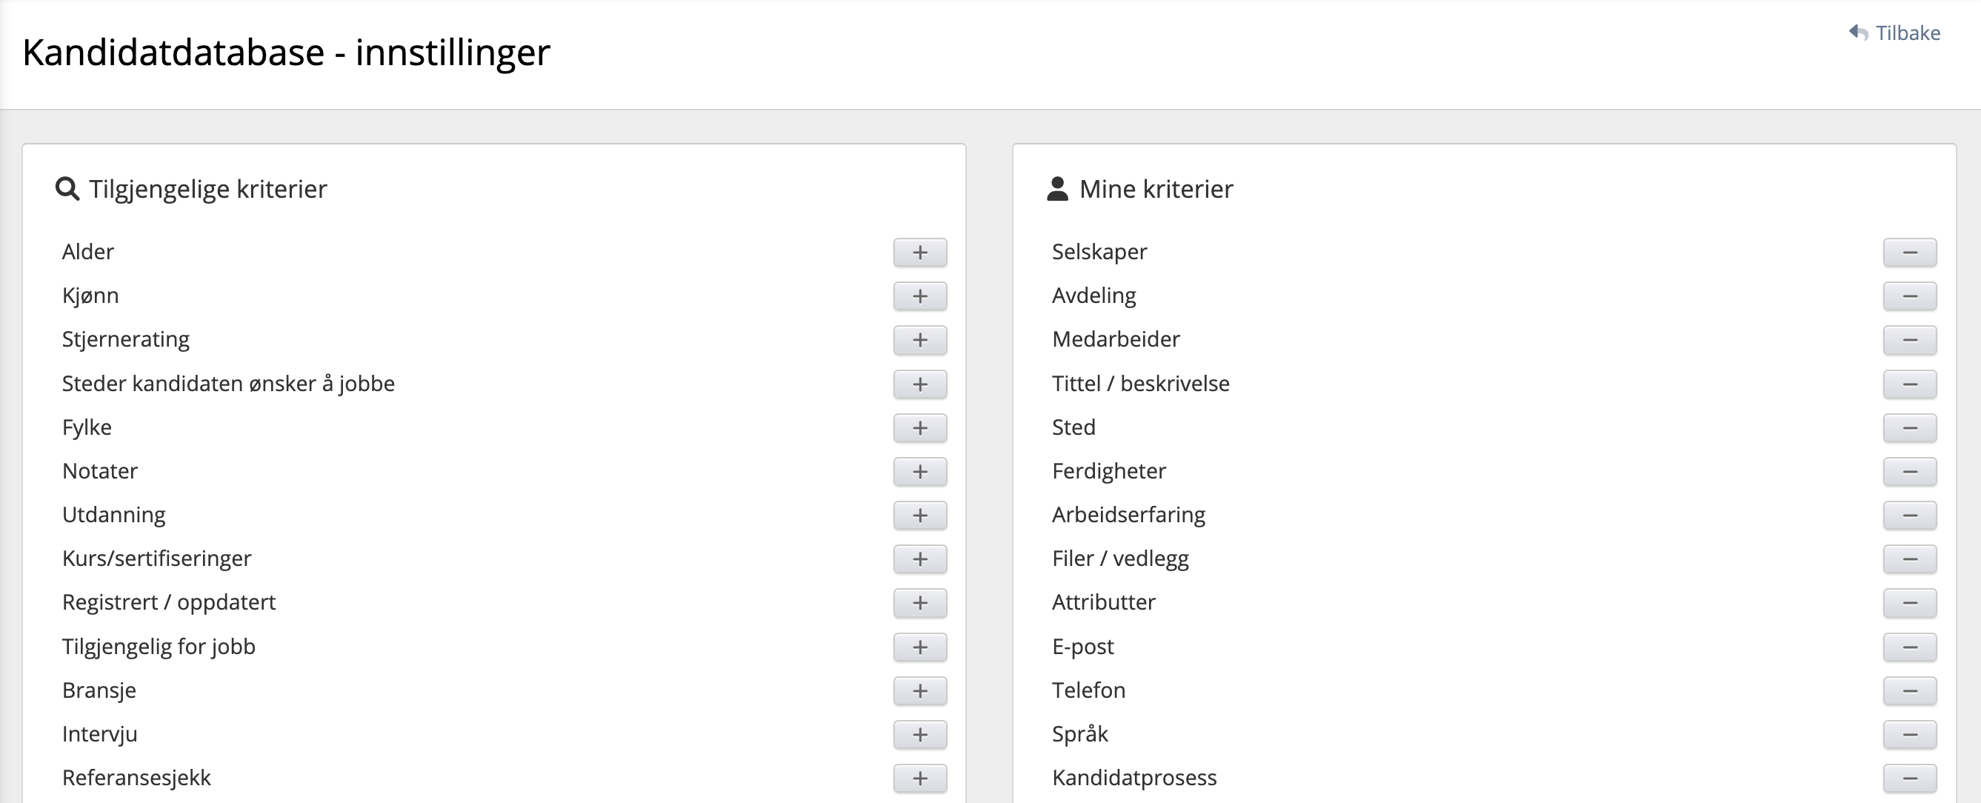The height and width of the screenshot is (803, 1981).
Task: Add Tilgjengelig for jobb criterion
Action: click(x=920, y=647)
